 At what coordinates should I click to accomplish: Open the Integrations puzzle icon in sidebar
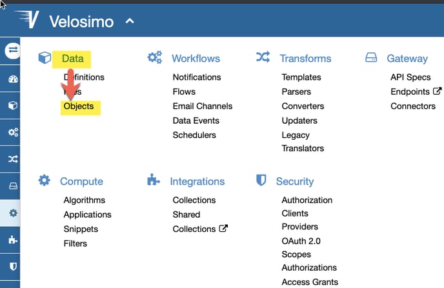point(12,239)
